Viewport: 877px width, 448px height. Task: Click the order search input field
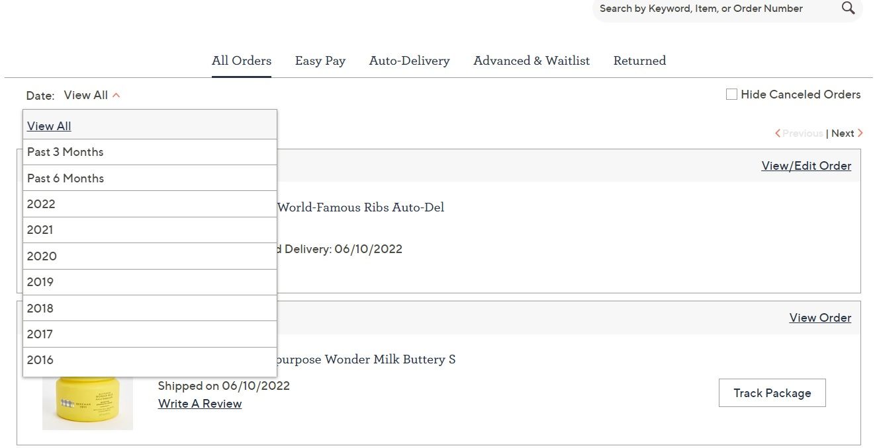pos(702,8)
